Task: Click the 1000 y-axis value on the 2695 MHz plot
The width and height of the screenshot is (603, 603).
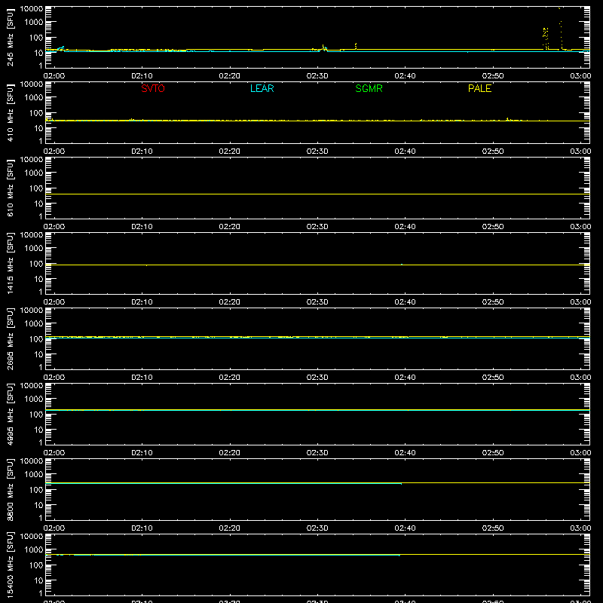Action: point(34,323)
